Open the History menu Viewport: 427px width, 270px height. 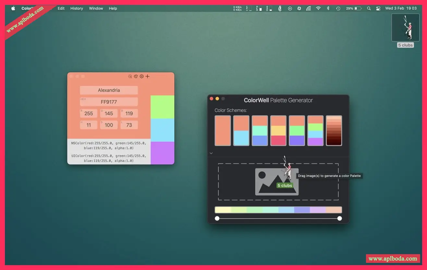(x=77, y=8)
